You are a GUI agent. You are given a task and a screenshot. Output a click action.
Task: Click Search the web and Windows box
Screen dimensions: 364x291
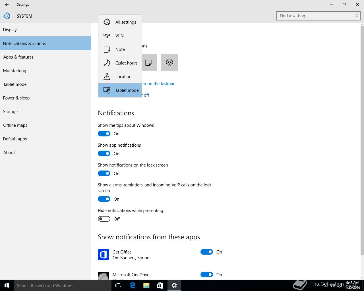point(63,285)
